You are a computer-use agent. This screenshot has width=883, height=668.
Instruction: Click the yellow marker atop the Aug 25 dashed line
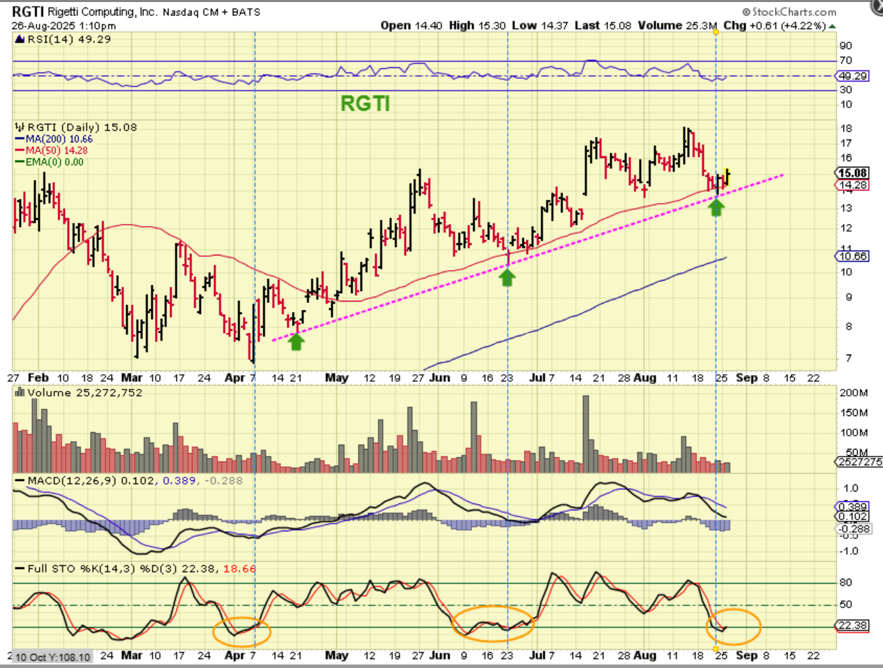pos(716,32)
